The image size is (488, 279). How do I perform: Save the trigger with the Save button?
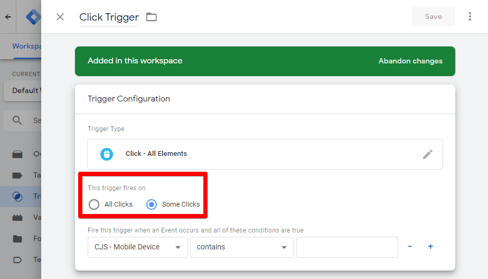coord(433,16)
